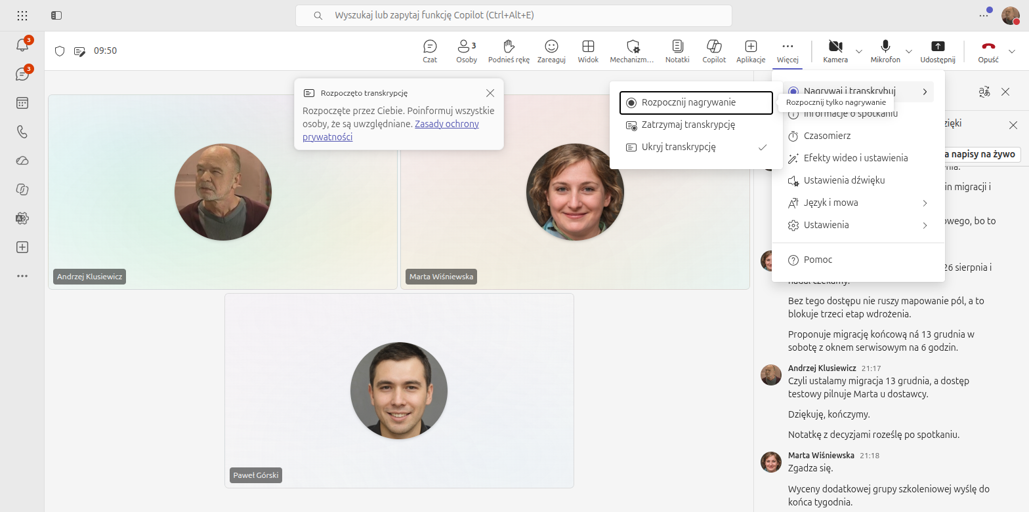Image resolution: width=1029 pixels, height=512 pixels.
Task: Select Marta Wiśniewska video tile
Action: click(575, 192)
